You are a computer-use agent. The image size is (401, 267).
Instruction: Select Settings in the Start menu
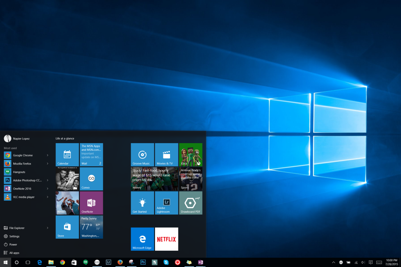pyautogui.click(x=14, y=236)
